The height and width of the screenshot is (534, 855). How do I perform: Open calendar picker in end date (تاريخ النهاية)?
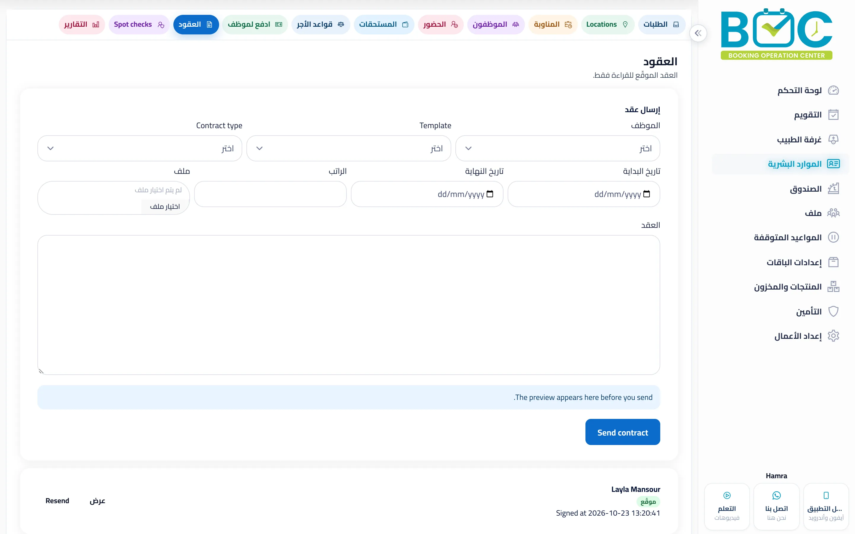pyautogui.click(x=490, y=194)
